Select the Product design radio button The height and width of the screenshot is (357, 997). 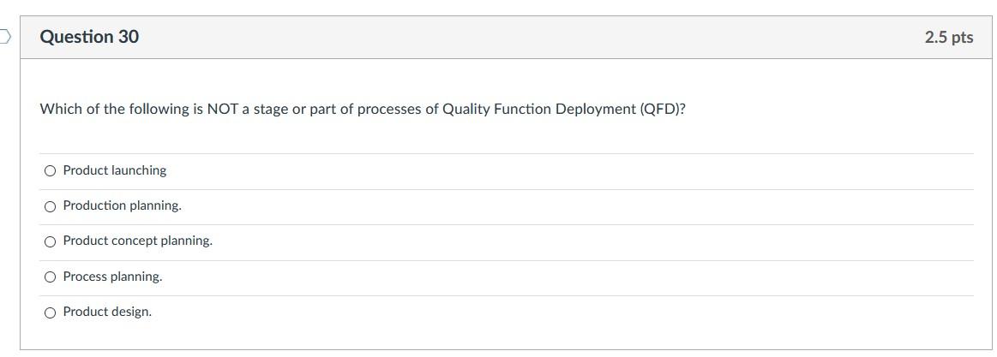click(51, 312)
